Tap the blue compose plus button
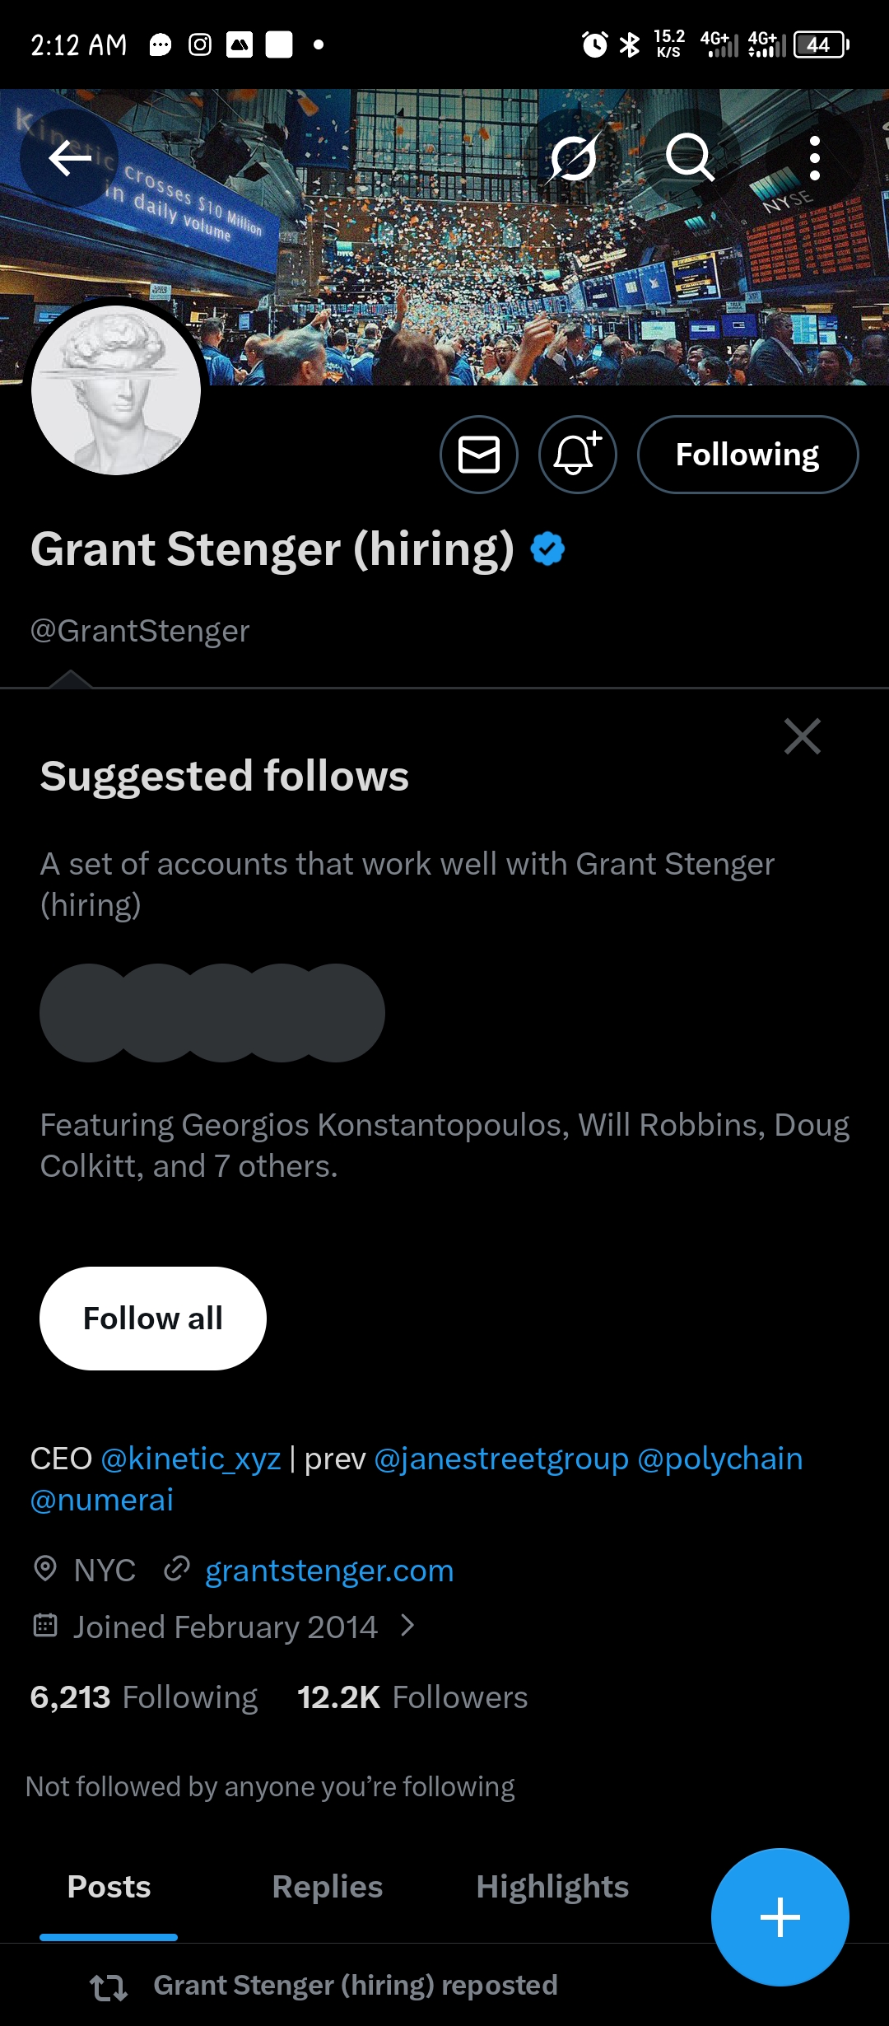 coord(780,1917)
